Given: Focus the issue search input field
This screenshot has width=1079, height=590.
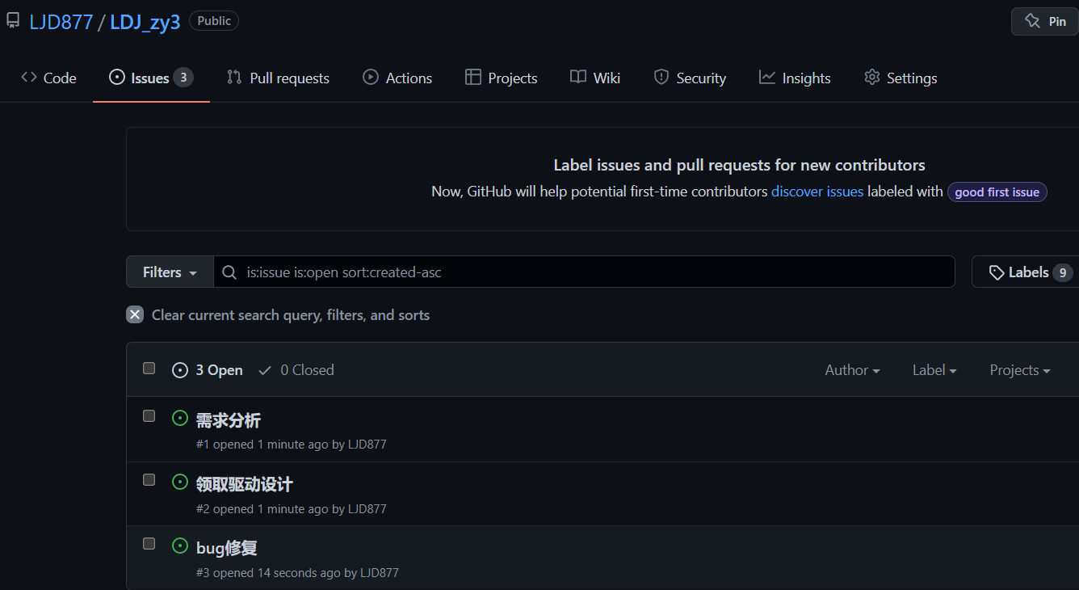Looking at the screenshot, I should (x=584, y=272).
